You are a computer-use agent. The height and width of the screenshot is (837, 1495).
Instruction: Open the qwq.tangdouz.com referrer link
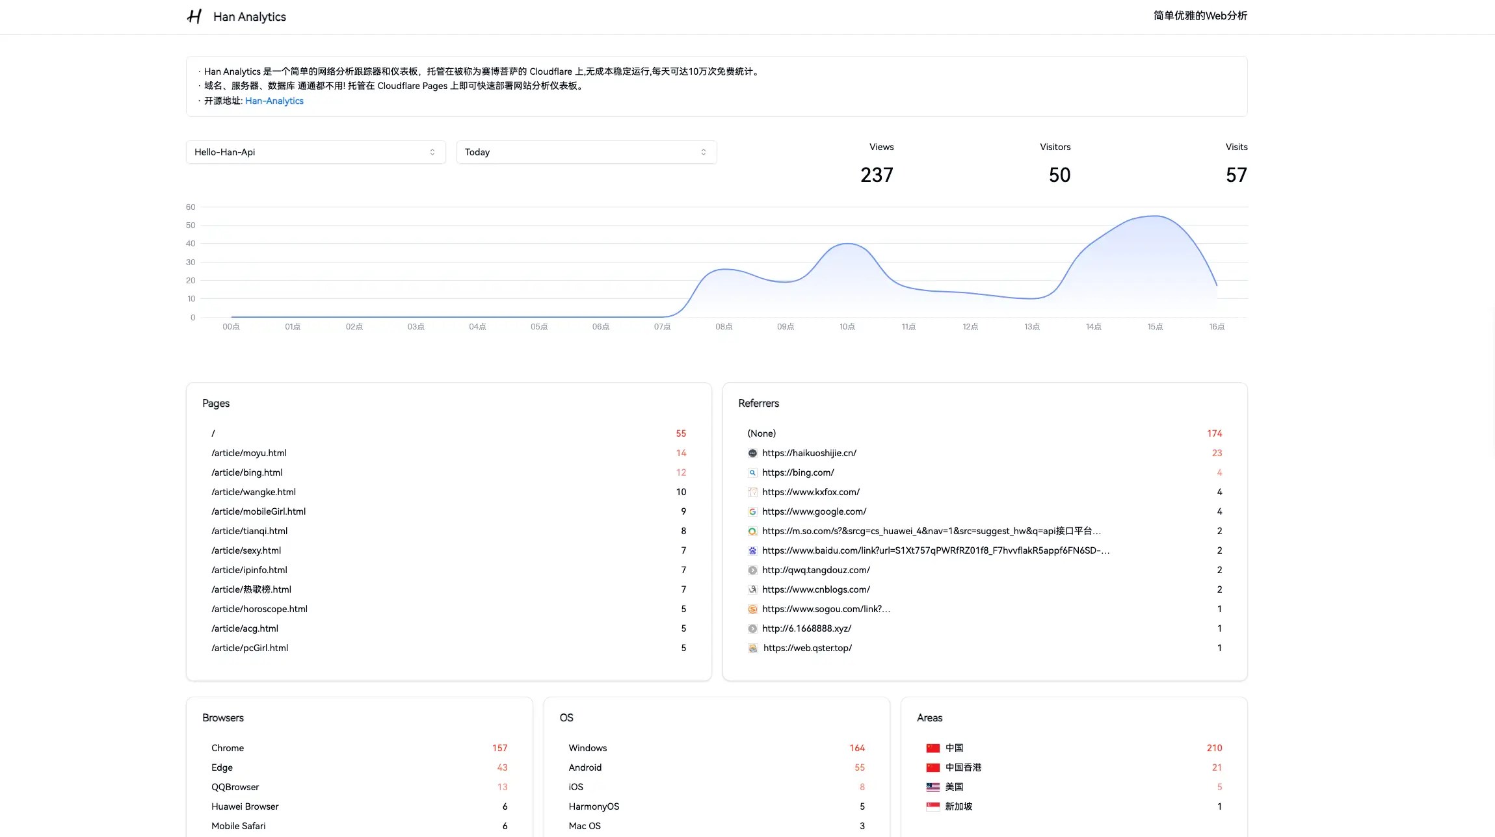(816, 570)
